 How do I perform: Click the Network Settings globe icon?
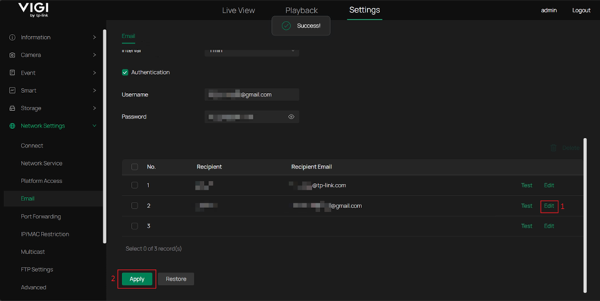click(x=12, y=126)
